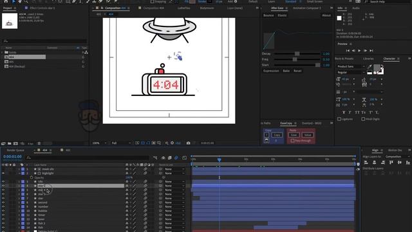Select the Selection arrow tool
412x232 pixels.
point(14,1)
